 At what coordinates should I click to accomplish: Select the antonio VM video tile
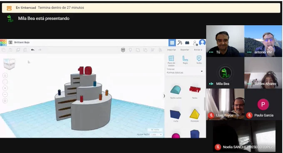click(x=263, y=41)
